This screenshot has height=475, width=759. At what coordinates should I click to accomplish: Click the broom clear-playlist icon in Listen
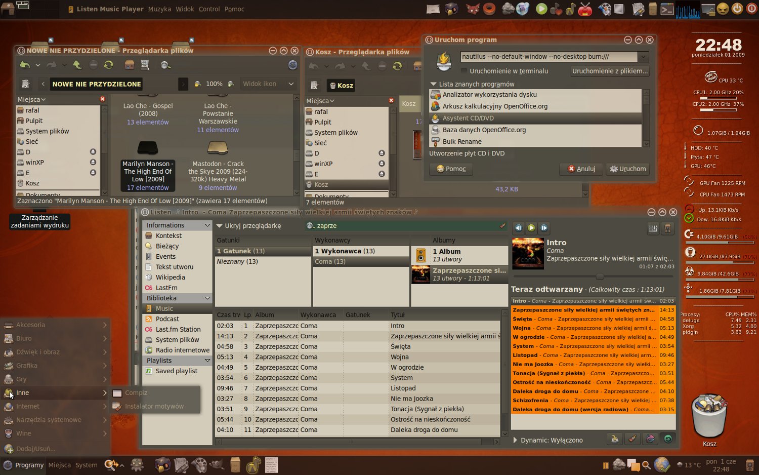click(632, 439)
